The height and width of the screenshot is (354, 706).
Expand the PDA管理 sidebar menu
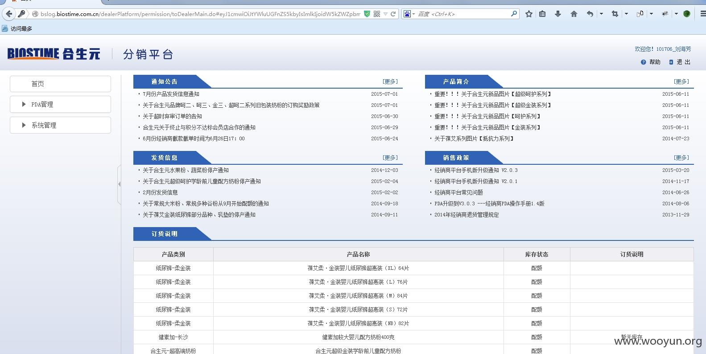click(60, 104)
